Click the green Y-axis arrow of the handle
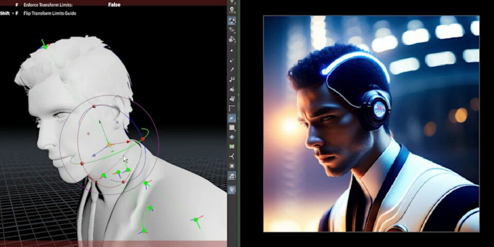Viewport: 494px width, 247px height. click(100, 122)
